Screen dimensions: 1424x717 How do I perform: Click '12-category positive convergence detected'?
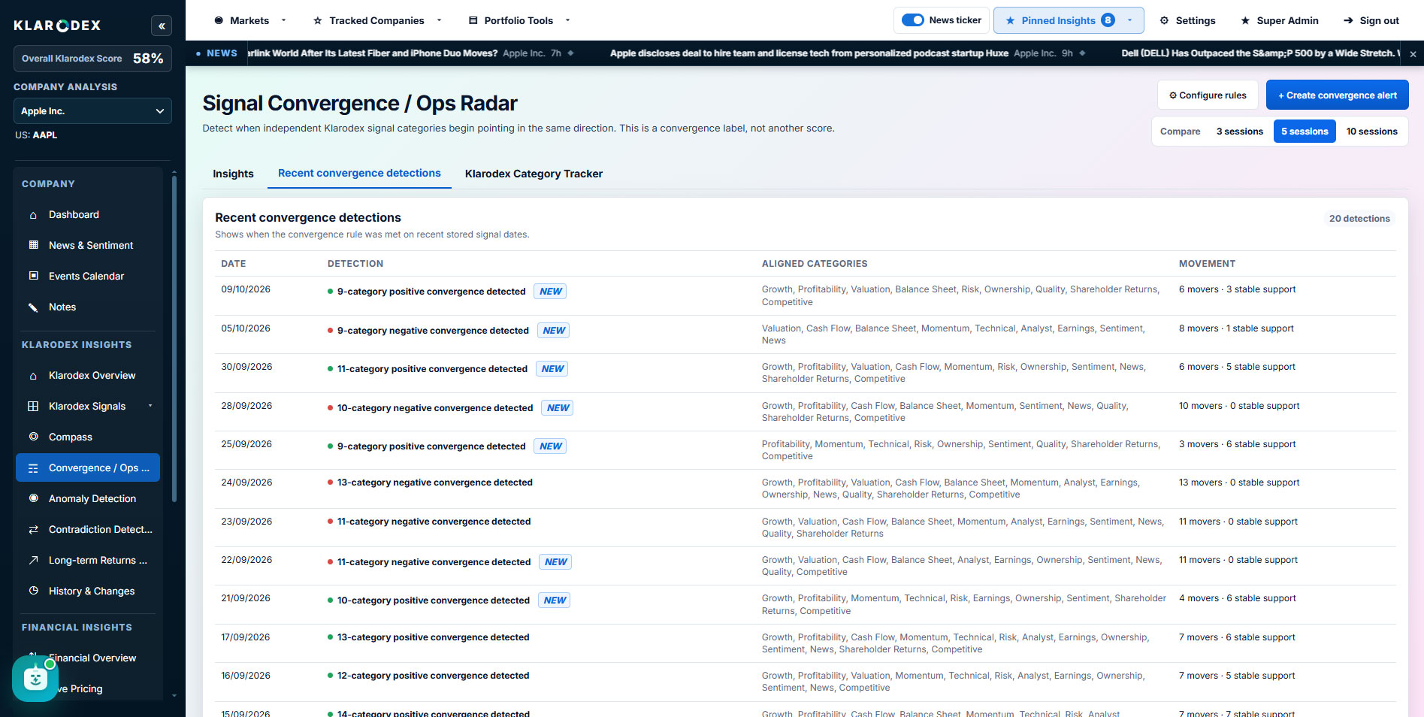point(433,676)
